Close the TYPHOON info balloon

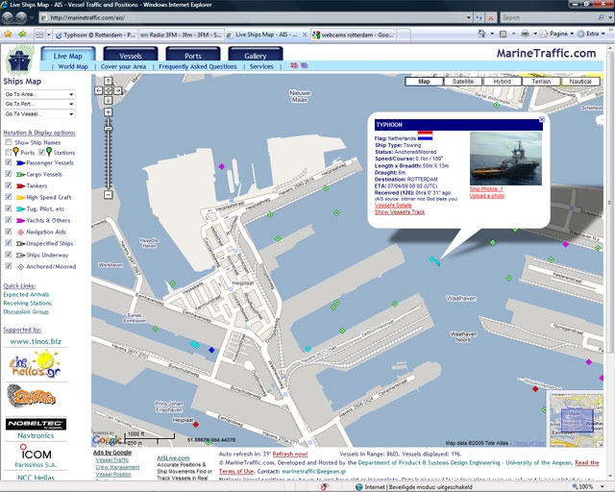pyautogui.click(x=542, y=119)
